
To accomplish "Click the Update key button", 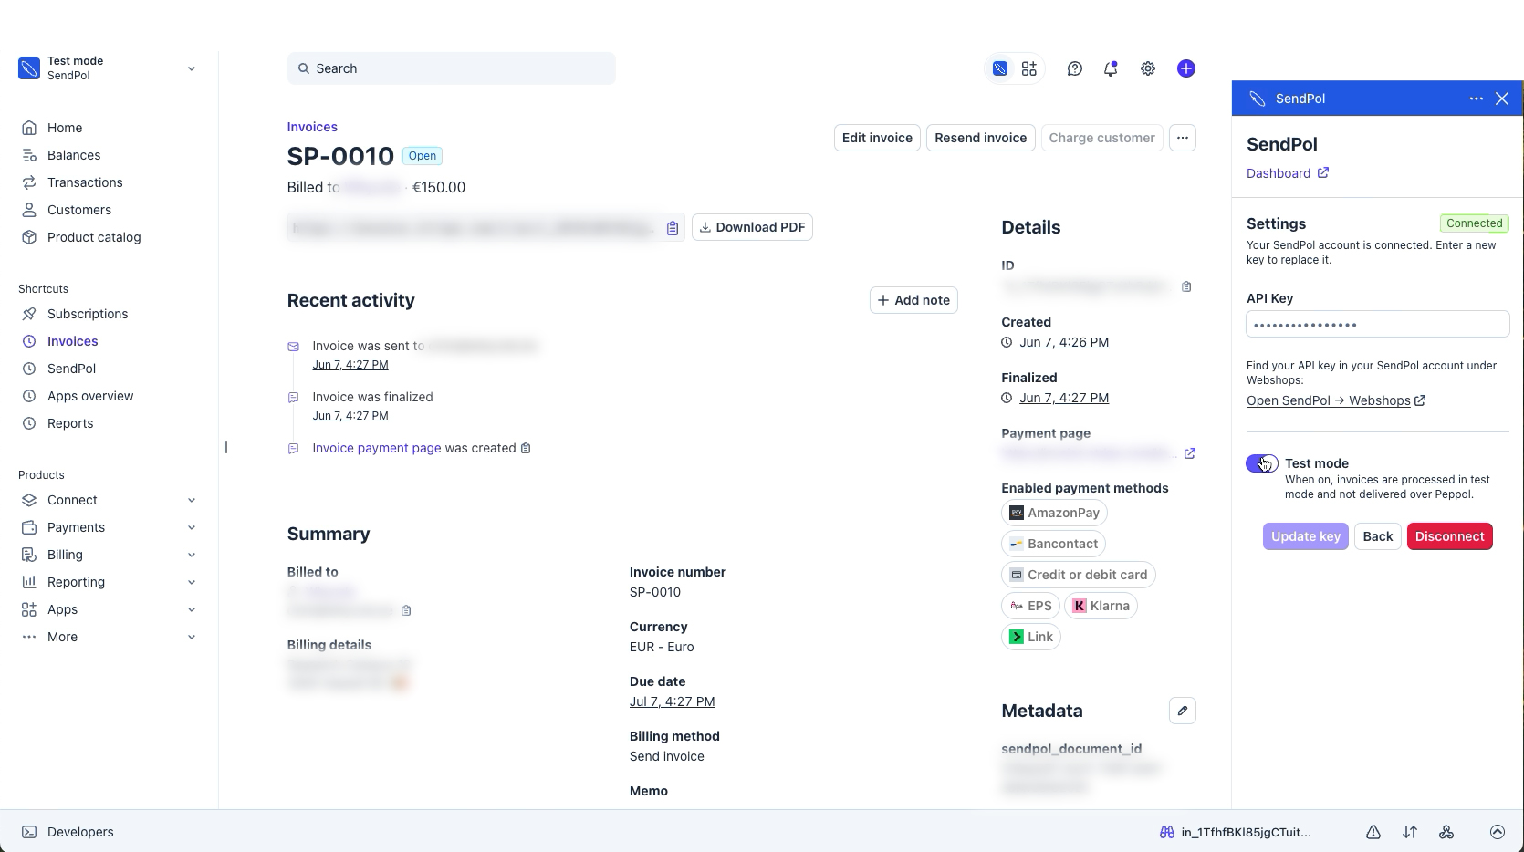I will click(1306, 536).
